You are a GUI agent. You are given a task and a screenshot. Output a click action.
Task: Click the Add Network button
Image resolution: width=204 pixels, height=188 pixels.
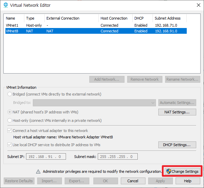coord(107,79)
